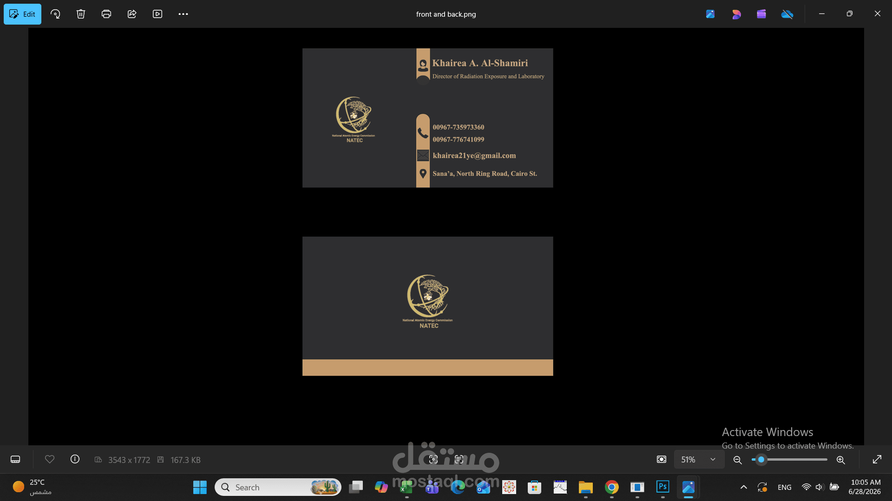
Task: Click the name Khairea A. Al-Shamiri
Action: (480, 63)
